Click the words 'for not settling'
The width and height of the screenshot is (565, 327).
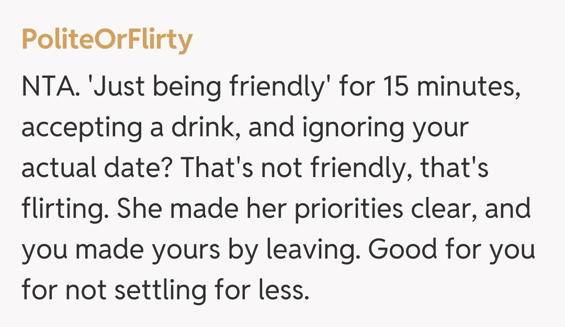pos(114,290)
